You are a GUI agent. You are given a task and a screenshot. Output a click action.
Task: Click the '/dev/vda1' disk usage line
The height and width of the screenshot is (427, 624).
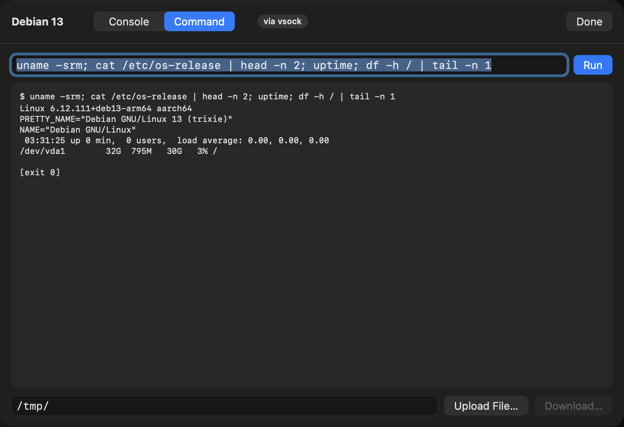[118, 151]
